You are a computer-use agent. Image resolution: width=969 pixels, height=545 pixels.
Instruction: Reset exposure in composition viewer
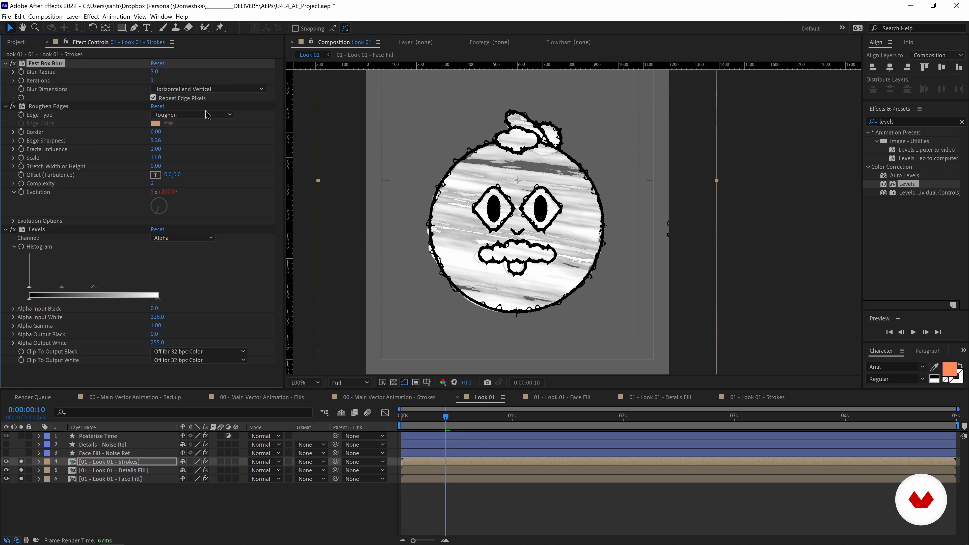tap(454, 383)
